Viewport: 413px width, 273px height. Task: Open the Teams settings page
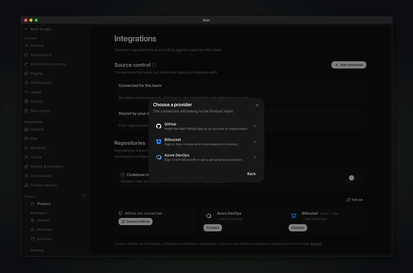tap(36, 157)
